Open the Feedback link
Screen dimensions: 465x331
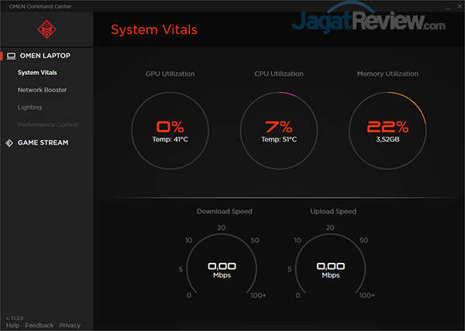pyautogui.click(x=39, y=326)
